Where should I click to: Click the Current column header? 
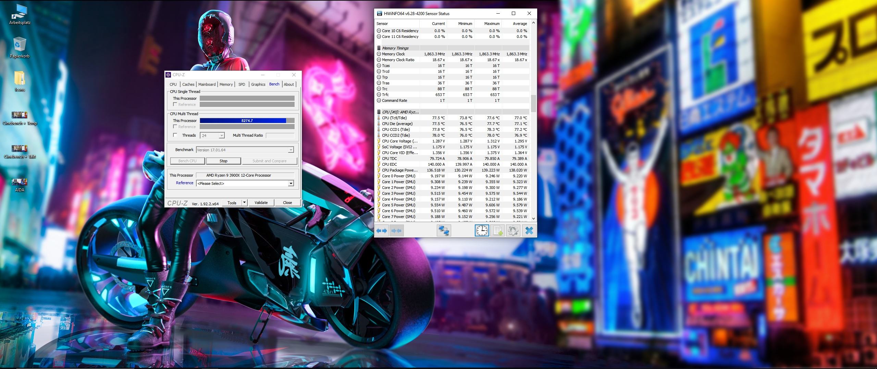(x=433, y=24)
